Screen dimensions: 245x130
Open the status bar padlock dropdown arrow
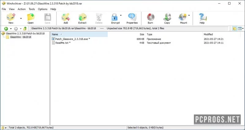click(6, 128)
